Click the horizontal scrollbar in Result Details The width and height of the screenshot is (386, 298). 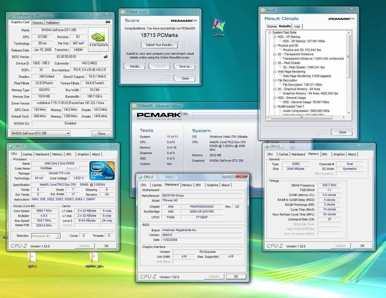[301, 117]
